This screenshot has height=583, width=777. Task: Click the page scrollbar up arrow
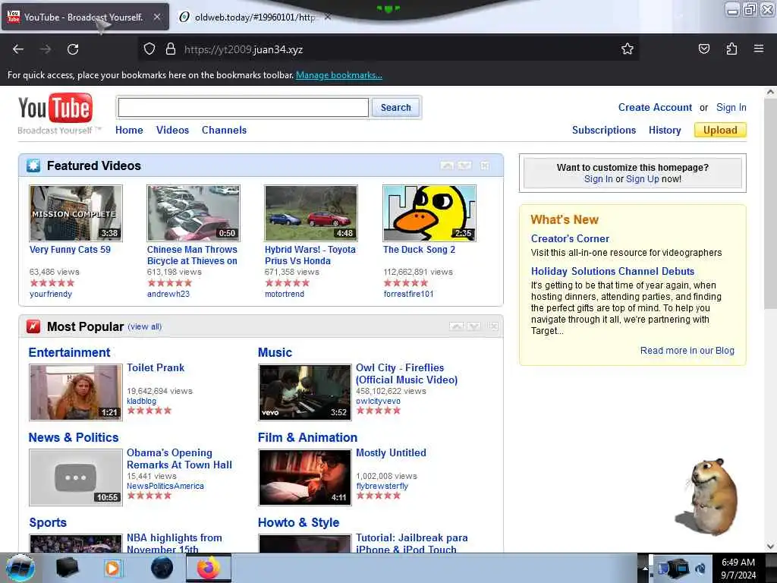point(770,92)
